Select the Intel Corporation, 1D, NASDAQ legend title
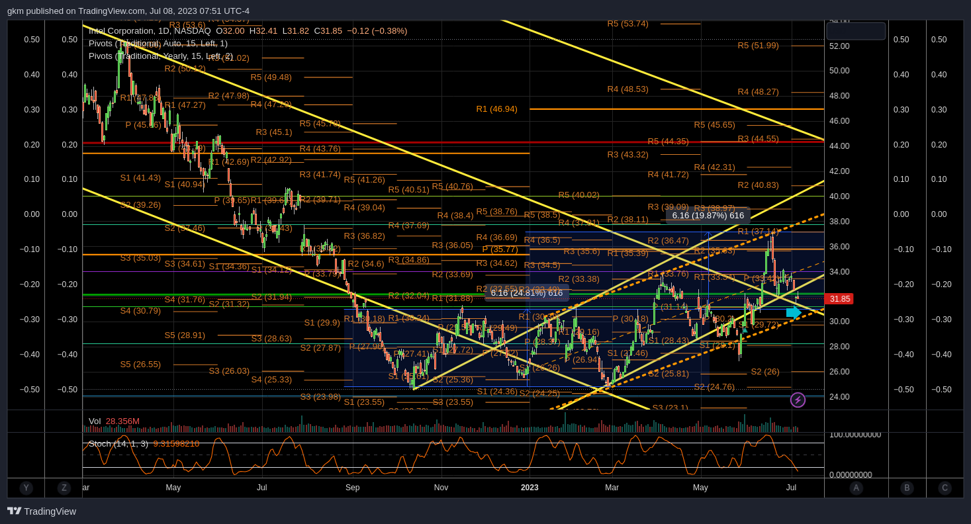The image size is (971, 524). (150, 30)
